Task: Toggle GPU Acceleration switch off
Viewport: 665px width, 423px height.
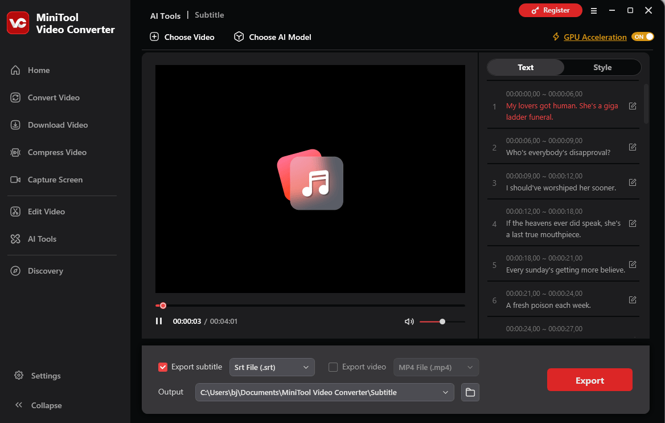Action: click(643, 36)
